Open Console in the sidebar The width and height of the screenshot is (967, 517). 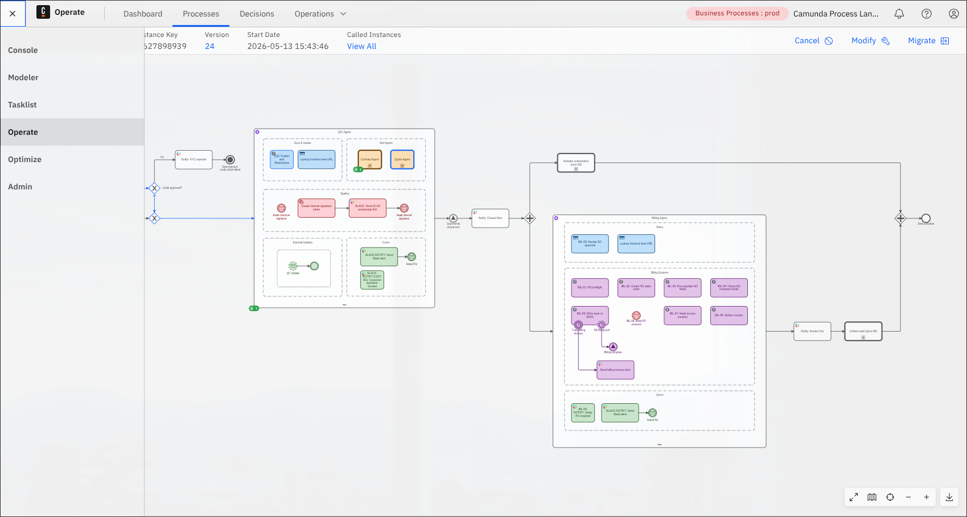[x=72, y=50]
